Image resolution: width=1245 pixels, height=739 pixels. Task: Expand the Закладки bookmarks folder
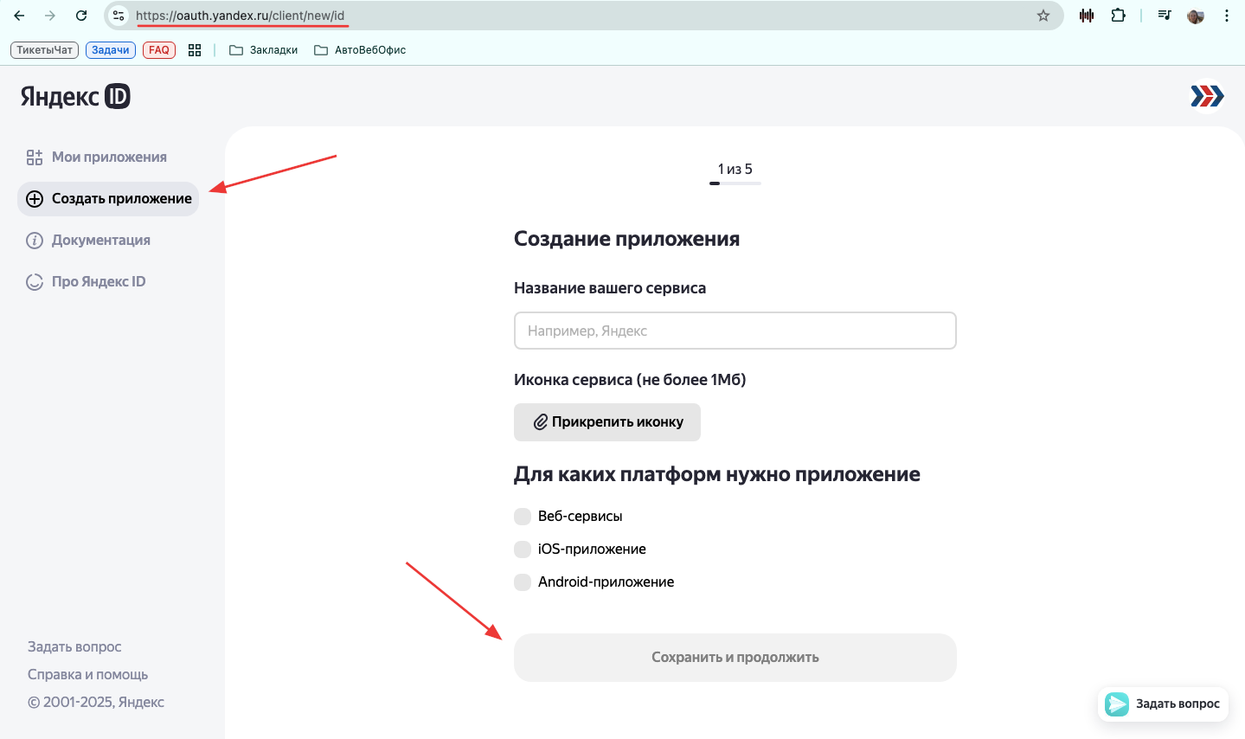[263, 50]
